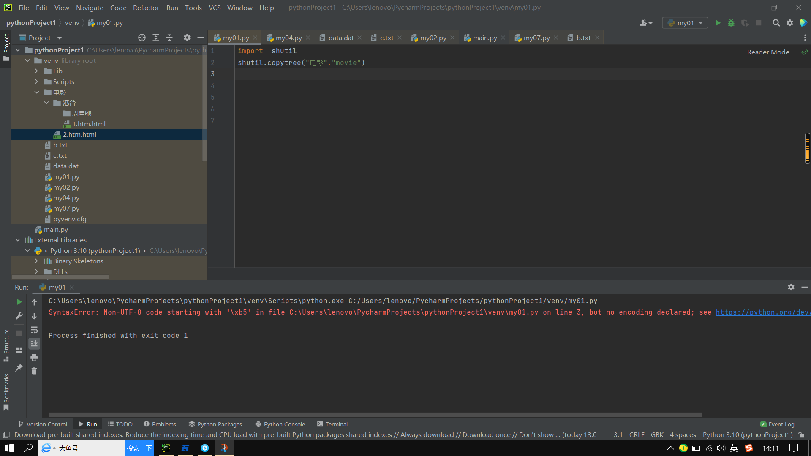Screen dimensions: 811x456
Task: Open Windows Start menu
Action: coord(9,448)
